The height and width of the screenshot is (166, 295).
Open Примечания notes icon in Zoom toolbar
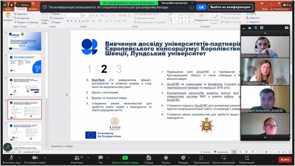(x=247, y=159)
